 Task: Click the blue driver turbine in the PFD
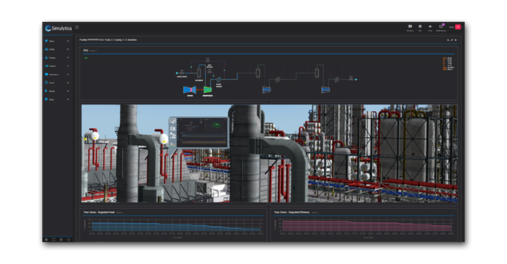tap(189, 89)
